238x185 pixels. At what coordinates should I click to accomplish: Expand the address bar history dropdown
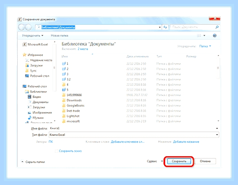[160, 27]
